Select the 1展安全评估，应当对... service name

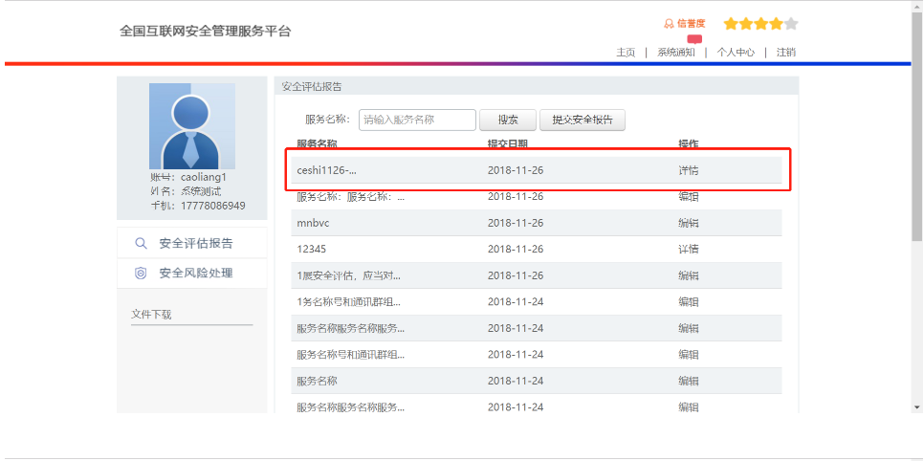[x=349, y=275]
